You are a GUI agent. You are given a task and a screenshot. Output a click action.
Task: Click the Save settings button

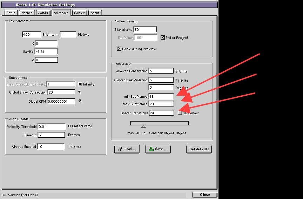158,149
